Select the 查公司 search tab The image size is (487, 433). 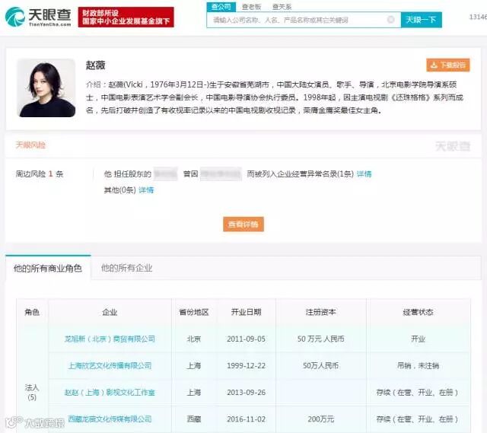tap(221, 7)
